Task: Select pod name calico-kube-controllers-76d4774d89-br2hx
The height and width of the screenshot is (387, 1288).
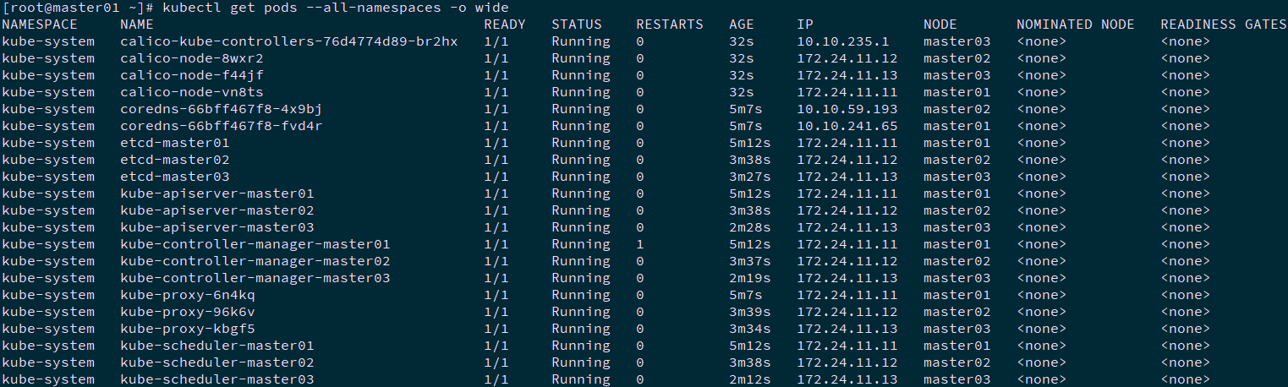Action: coord(288,41)
